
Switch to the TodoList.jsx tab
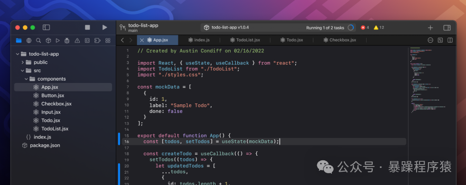click(x=245, y=40)
